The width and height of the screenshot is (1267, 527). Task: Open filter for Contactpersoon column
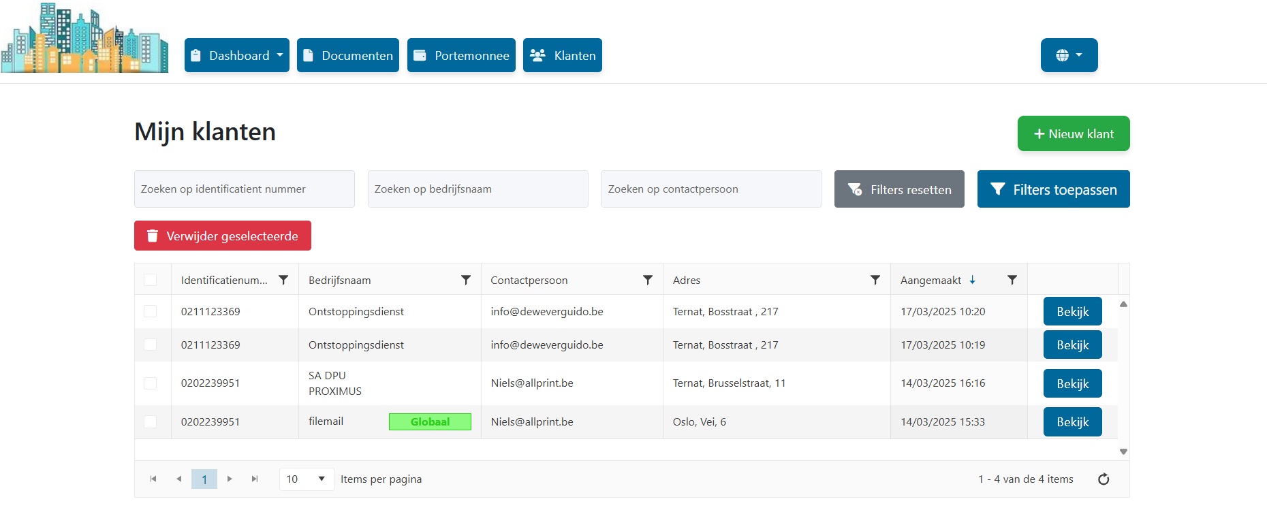click(x=648, y=280)
